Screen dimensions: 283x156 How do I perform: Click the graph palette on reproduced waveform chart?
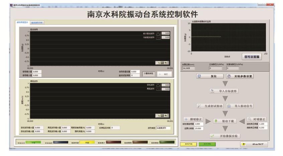161,115
